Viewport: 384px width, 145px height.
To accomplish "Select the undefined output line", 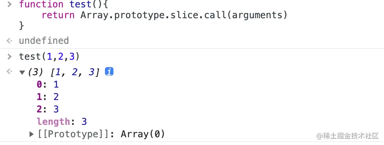I will tap(44, 41).
